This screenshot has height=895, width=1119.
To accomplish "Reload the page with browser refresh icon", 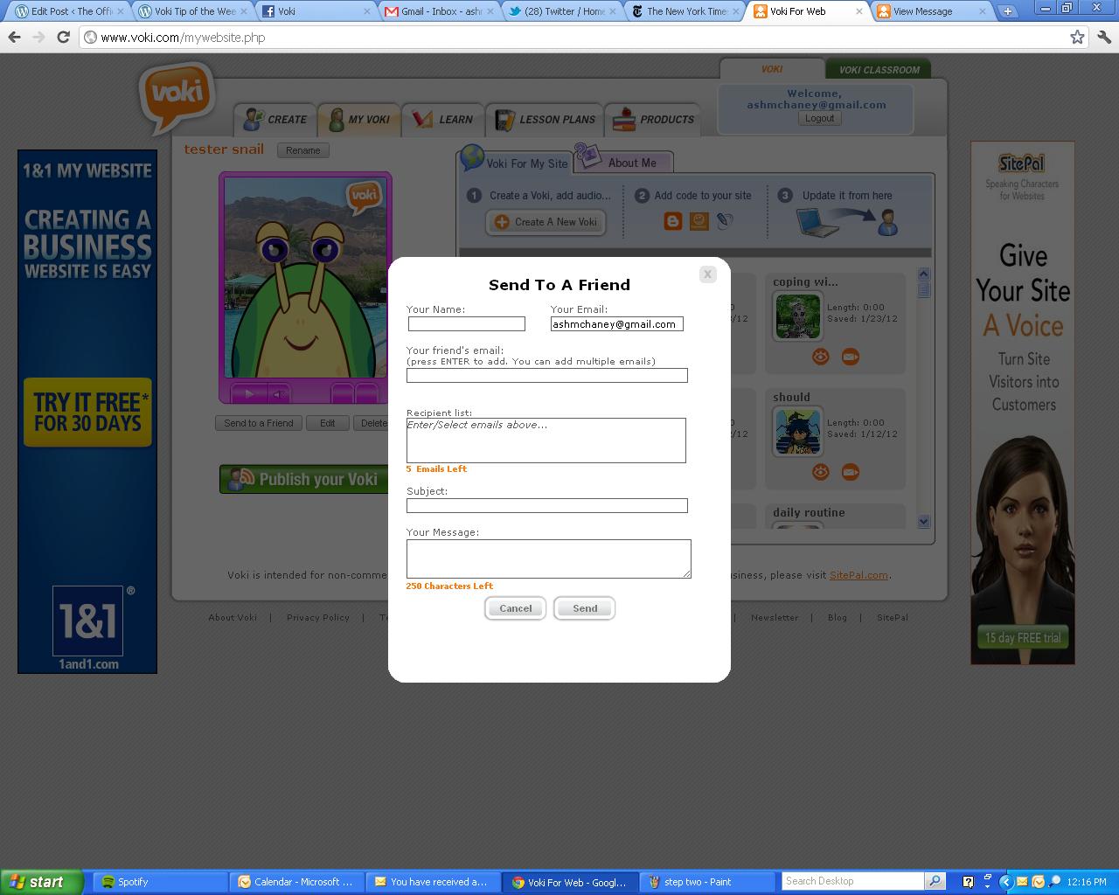I will pos(63,38).
